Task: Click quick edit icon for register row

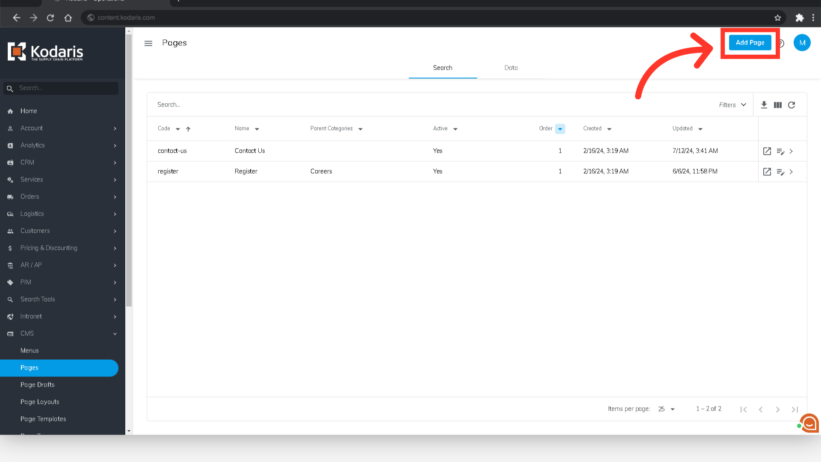Action: point(780,172)
